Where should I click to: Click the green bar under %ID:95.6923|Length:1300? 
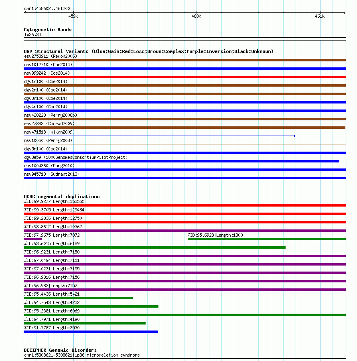[x=266, y=239]
